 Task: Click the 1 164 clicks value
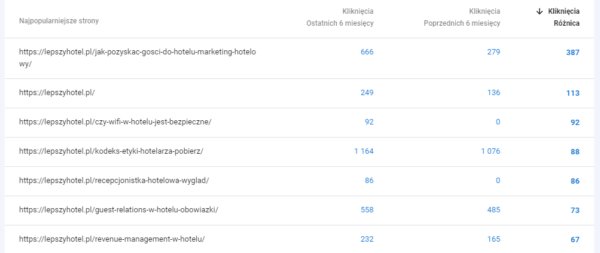363,151
